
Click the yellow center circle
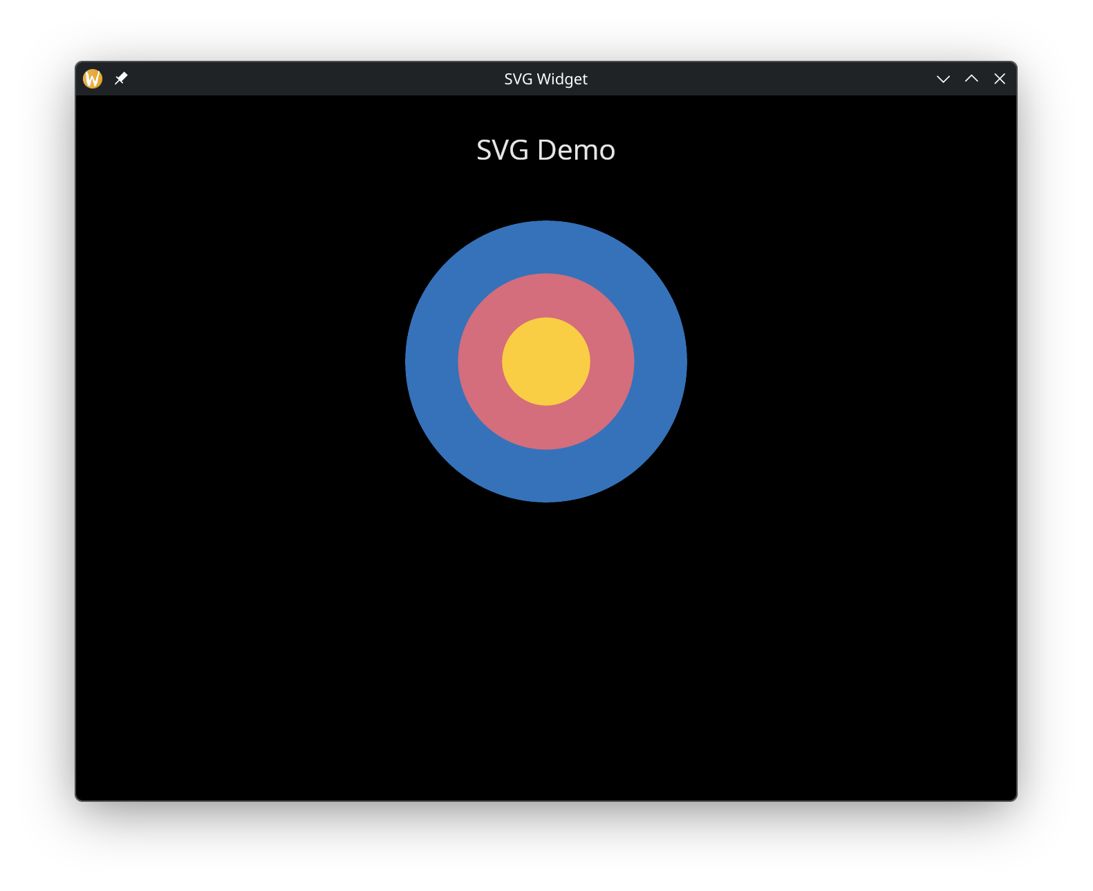click(546, 362)
